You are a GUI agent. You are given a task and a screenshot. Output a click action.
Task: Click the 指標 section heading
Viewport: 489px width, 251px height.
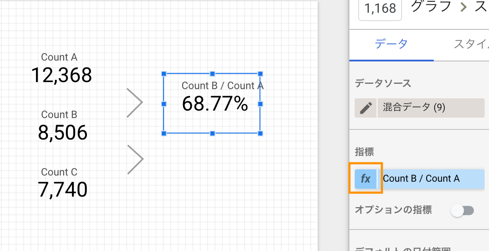[364, 152]
